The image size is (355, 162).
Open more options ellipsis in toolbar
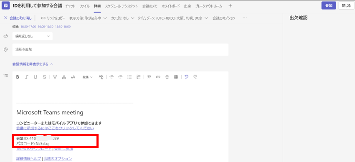click(244, 18)
